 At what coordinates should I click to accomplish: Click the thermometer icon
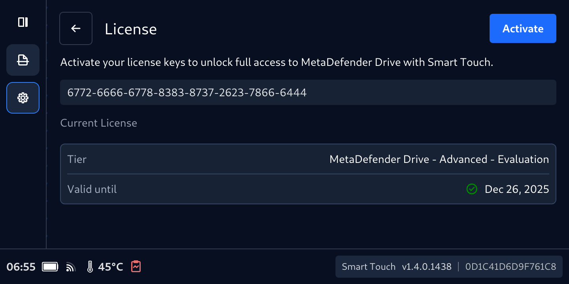[90, 267]
